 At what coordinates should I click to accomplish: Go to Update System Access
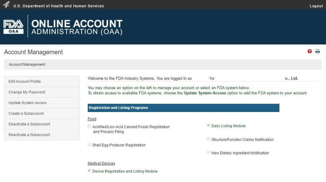[x=42, y=103]
